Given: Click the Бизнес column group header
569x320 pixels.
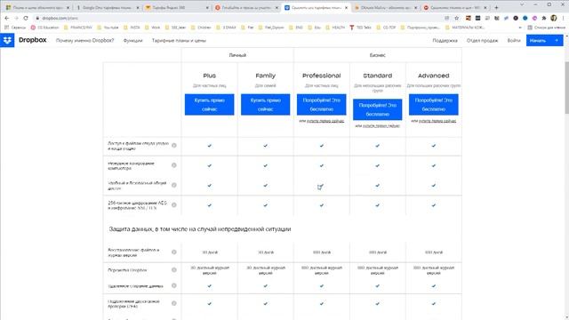Looking at the screenshot, I should (x=377, y=55).
